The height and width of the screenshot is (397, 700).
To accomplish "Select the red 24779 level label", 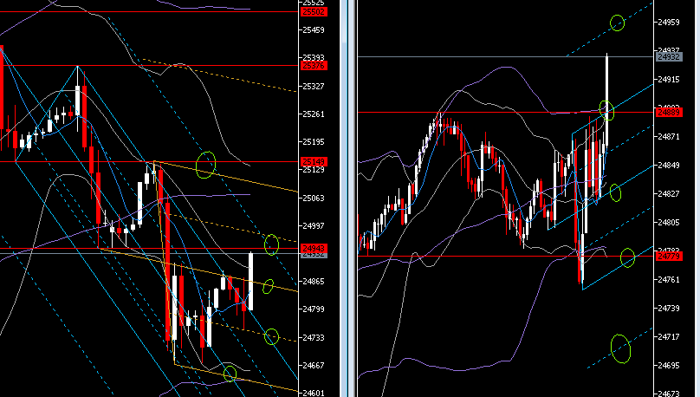I will click(669, 257).
